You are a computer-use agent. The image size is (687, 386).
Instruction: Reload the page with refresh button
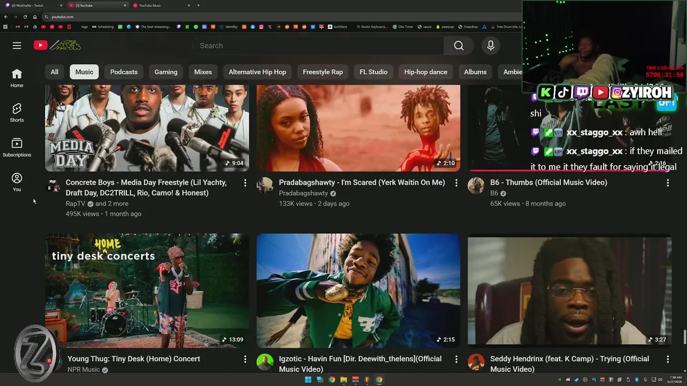25,17
